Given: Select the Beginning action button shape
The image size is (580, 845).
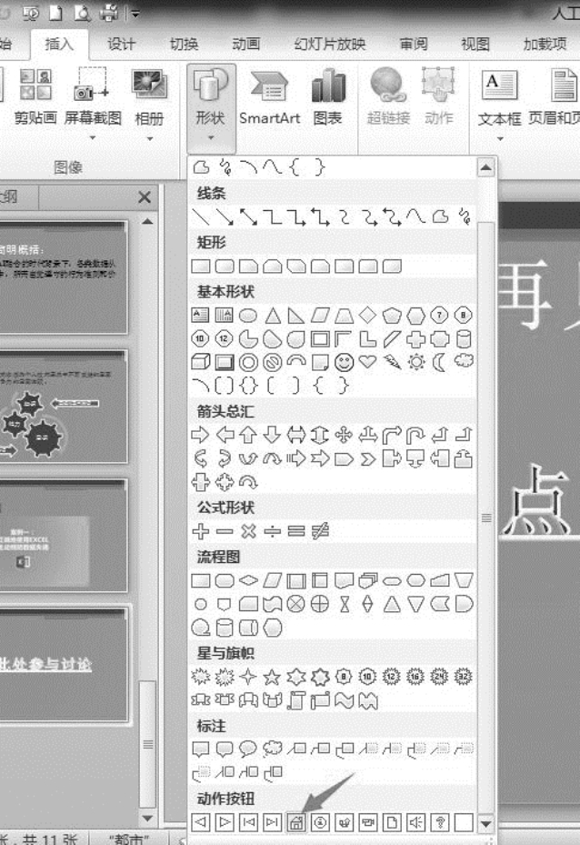Looking at the screenshot, I should click(x=248, y=822).
